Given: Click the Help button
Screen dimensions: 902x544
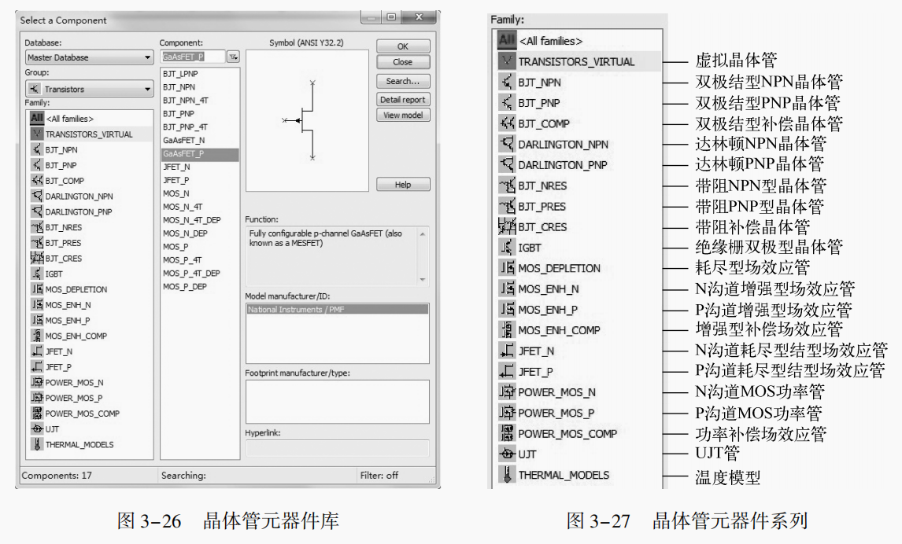Looking at the screenshot, I should [x=403, y=185].
